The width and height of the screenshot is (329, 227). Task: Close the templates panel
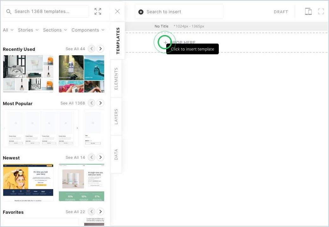[117, 11]
